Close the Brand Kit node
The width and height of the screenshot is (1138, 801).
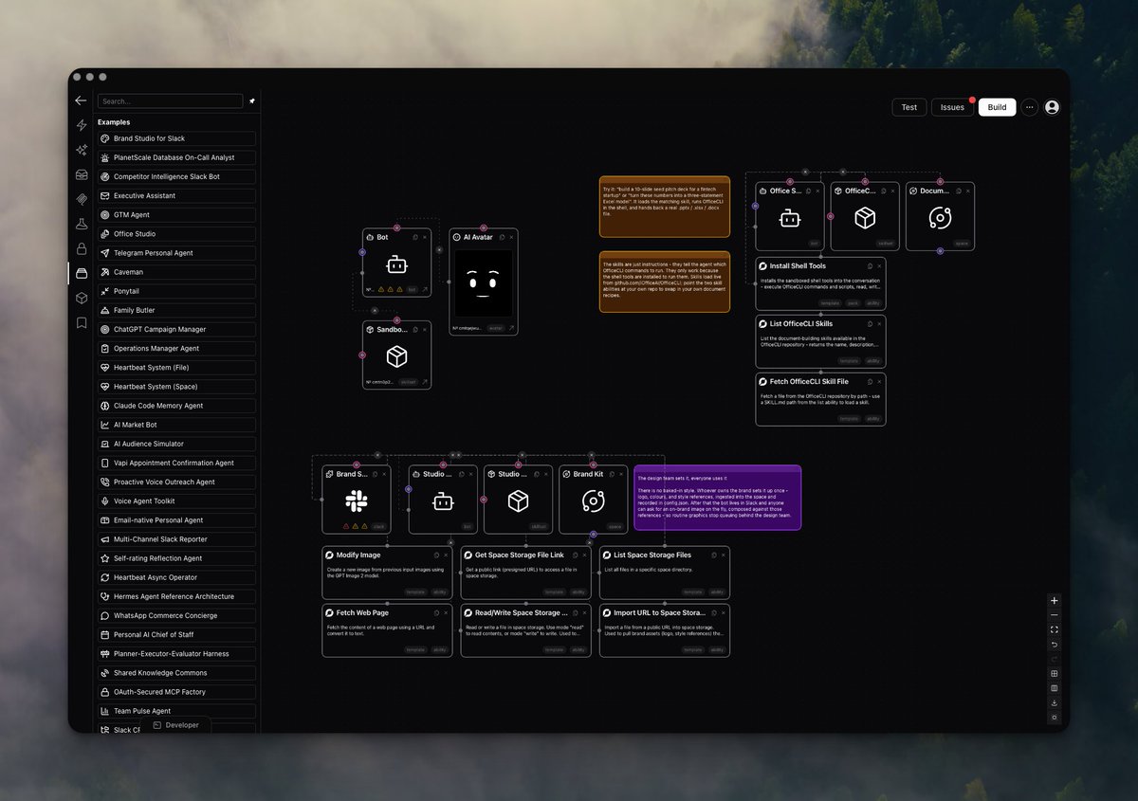point(621,474)
